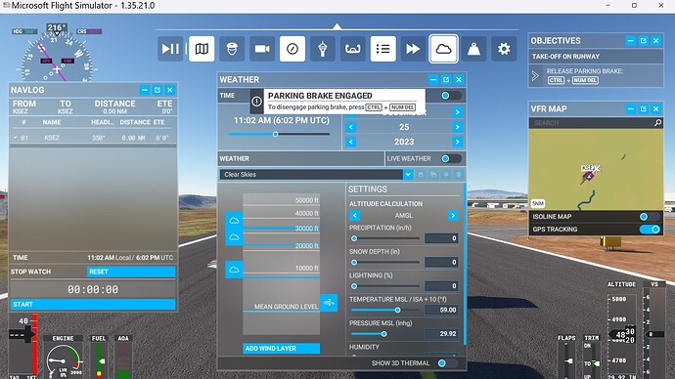This screenshot has width=675, height=379.
Task: Increase the year from 2023
Action: pos(457,142)
